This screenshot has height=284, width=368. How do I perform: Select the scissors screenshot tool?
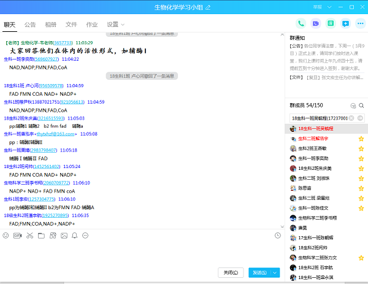point(29,236)
